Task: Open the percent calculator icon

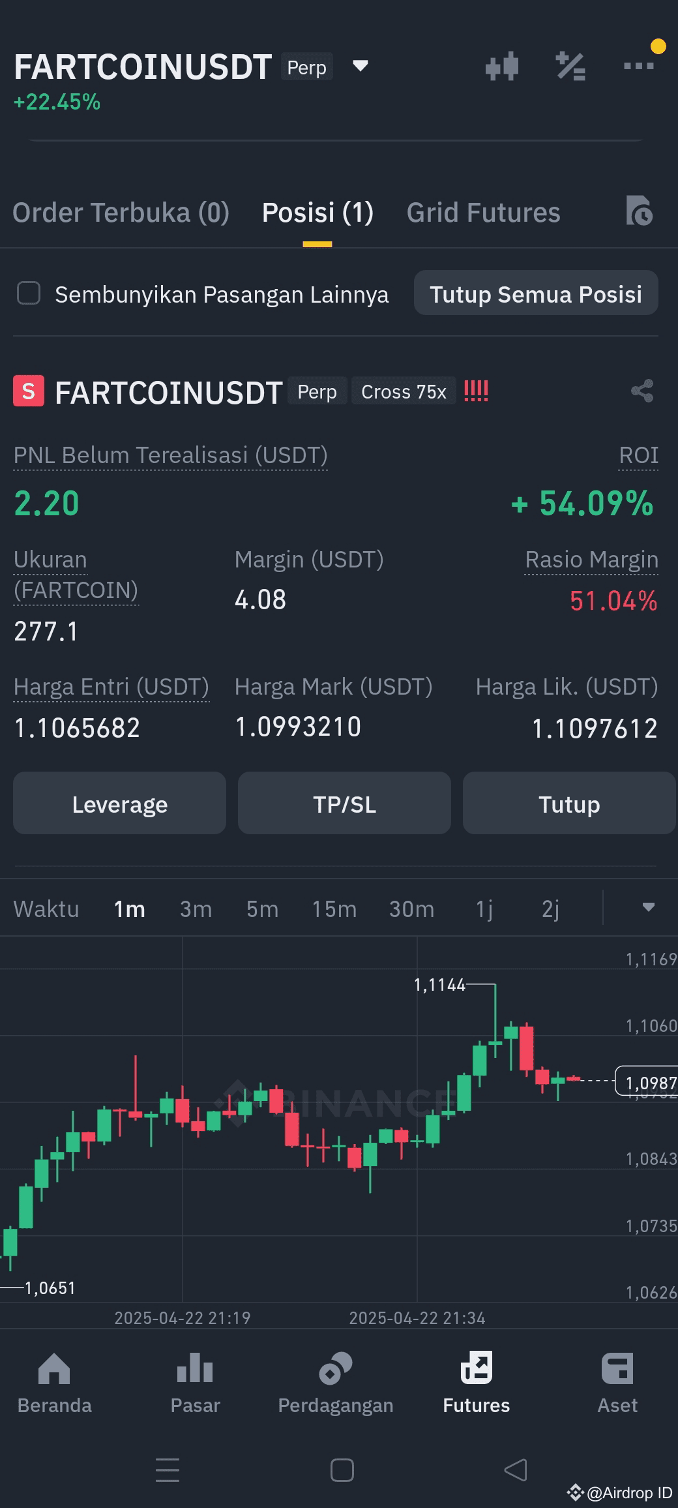Action: [570, 66]
